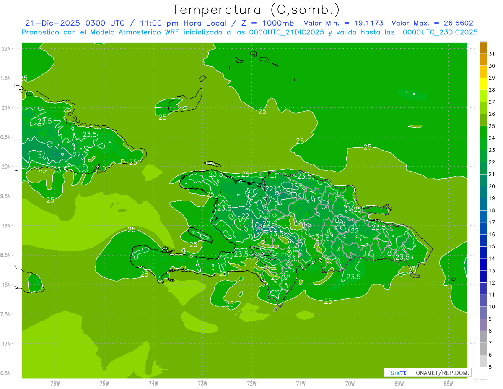Click the '75W' longitude axis label

tap(104, 384)
